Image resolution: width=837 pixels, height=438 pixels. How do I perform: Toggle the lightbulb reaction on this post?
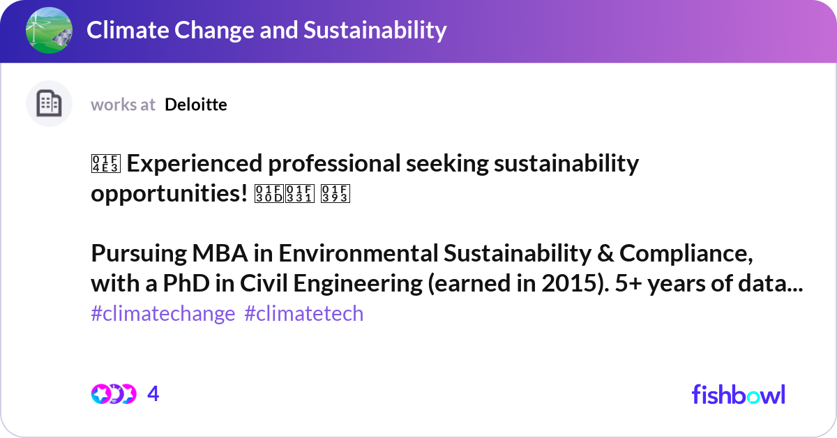(115, 393)
